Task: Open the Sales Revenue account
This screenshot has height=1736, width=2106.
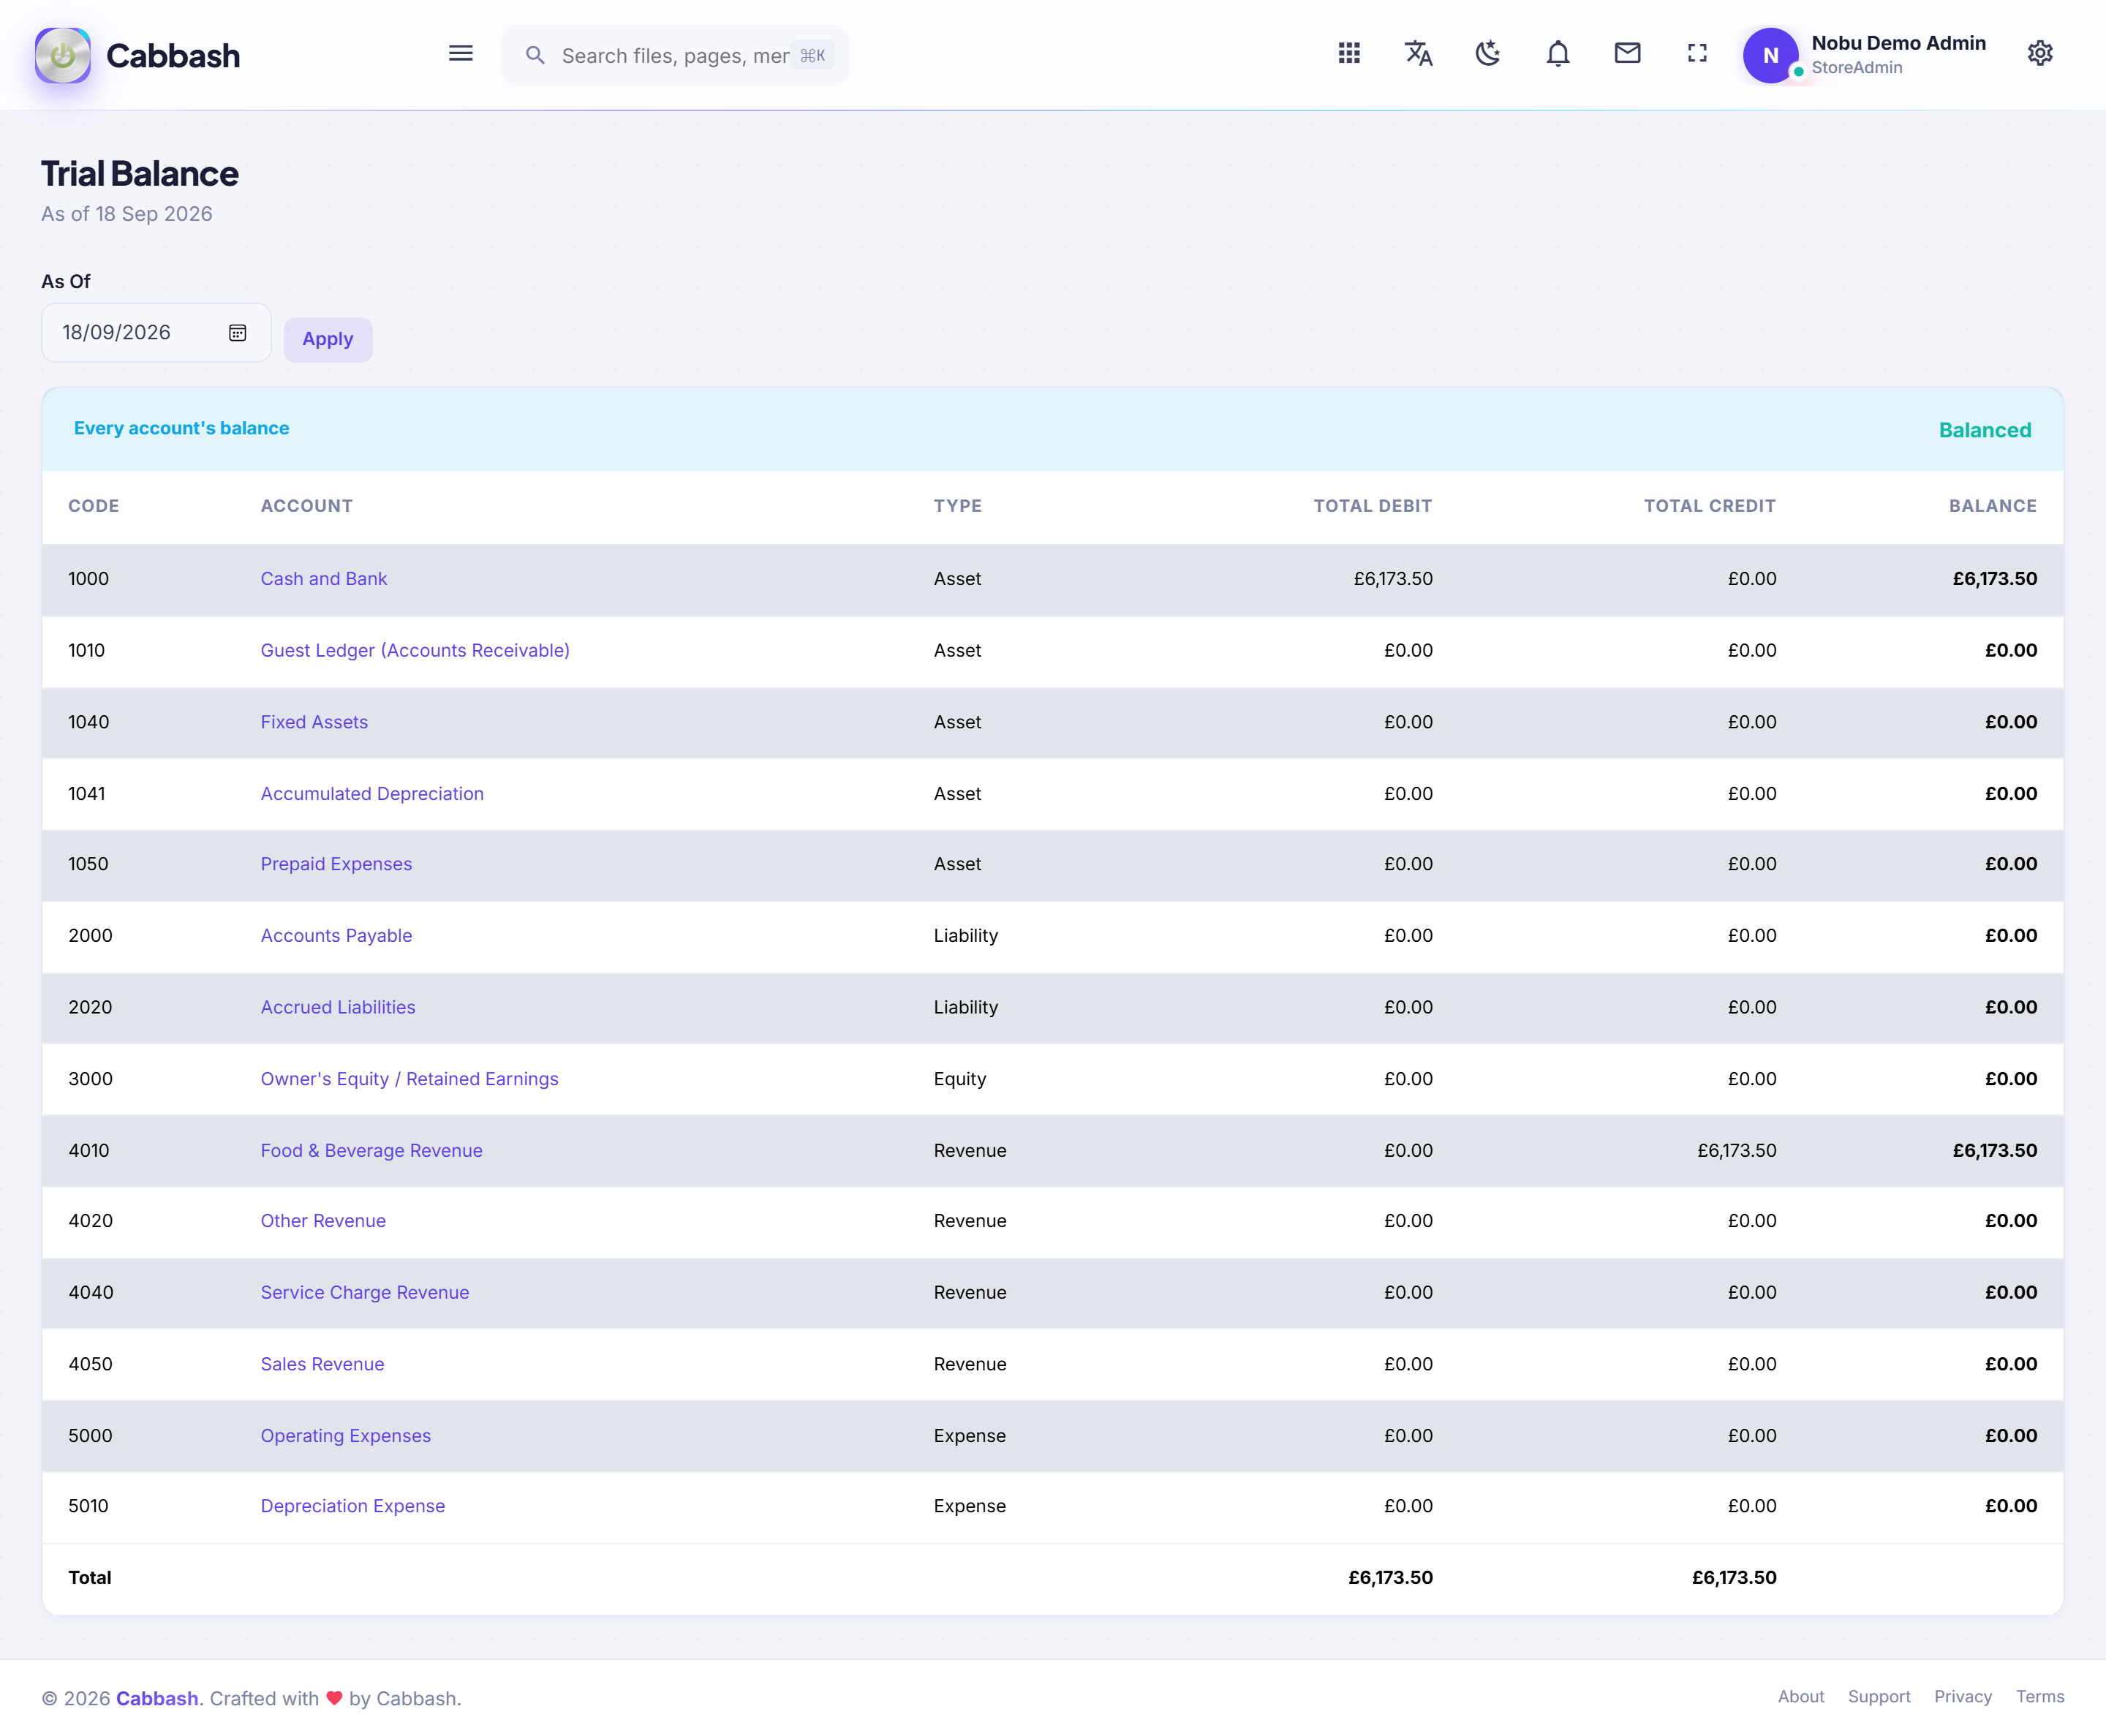Action: [322, 1364]
